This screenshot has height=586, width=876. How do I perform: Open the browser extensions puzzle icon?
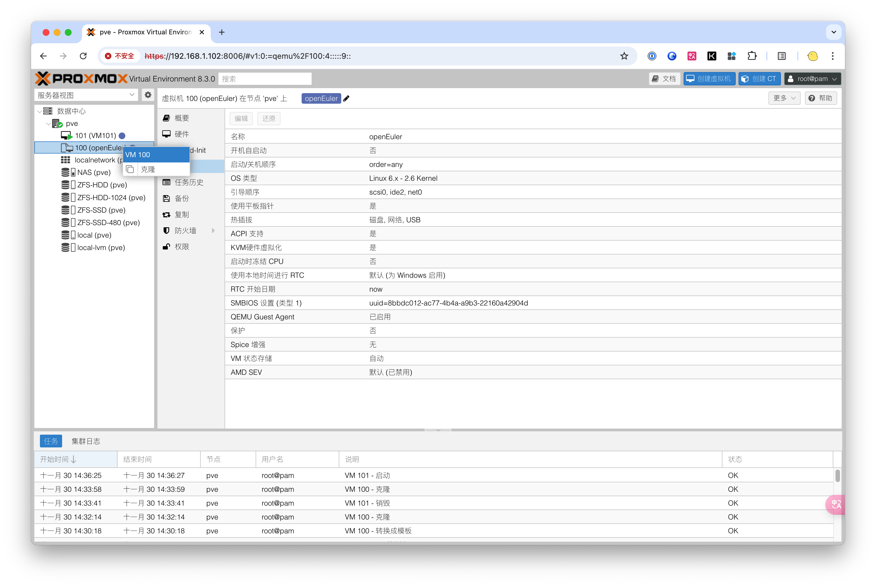(x=752, y=56)
